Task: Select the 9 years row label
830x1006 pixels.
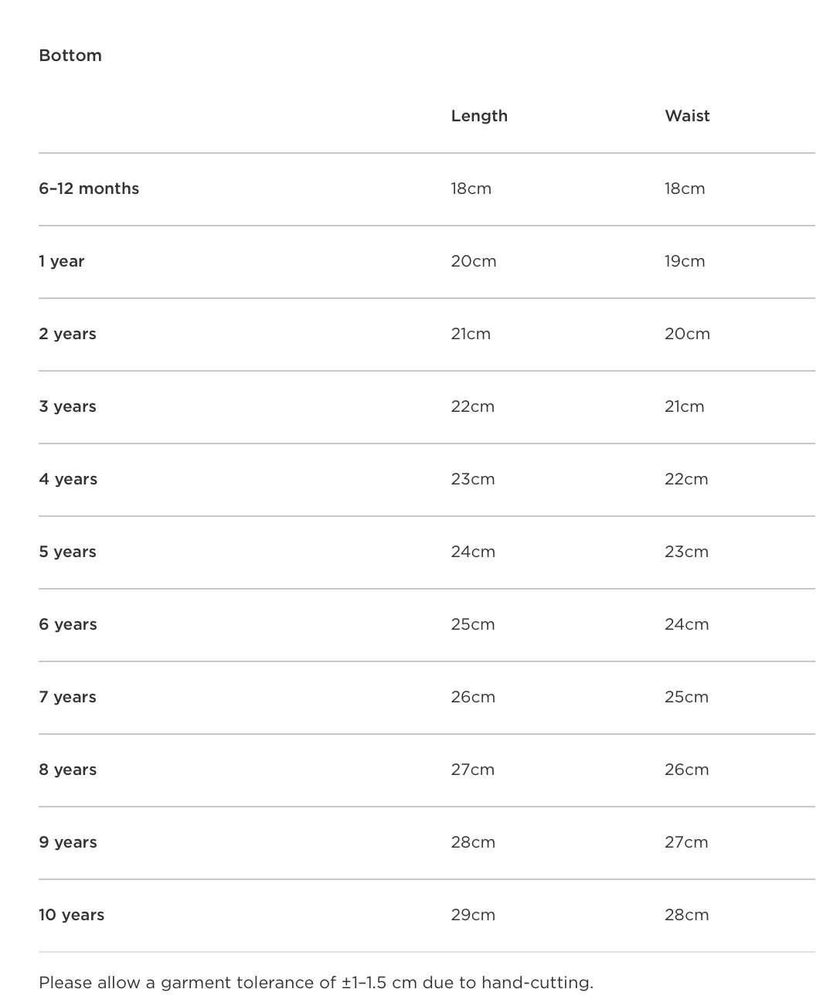Action: click(68, 842)
